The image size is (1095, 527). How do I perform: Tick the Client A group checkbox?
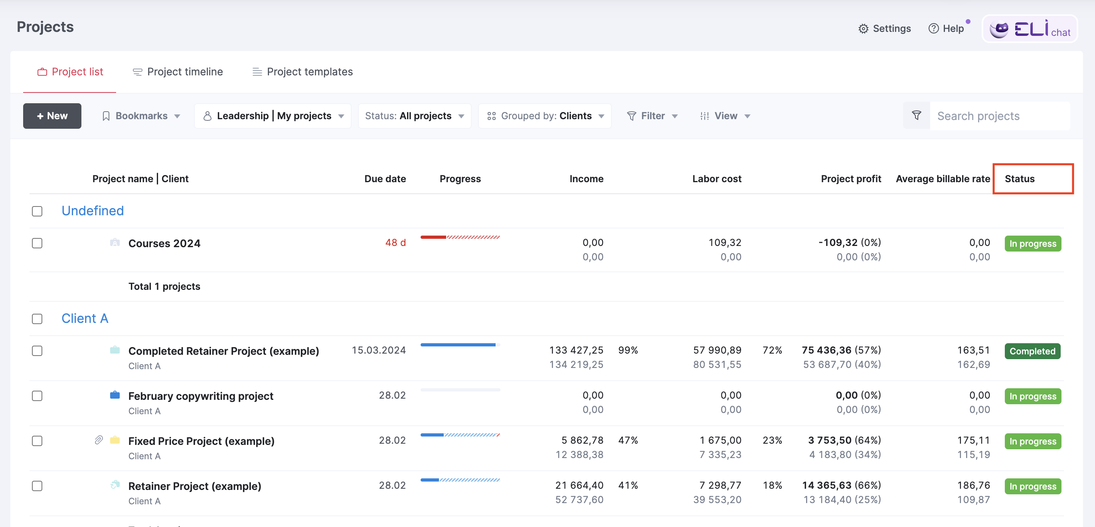[37, 319]
